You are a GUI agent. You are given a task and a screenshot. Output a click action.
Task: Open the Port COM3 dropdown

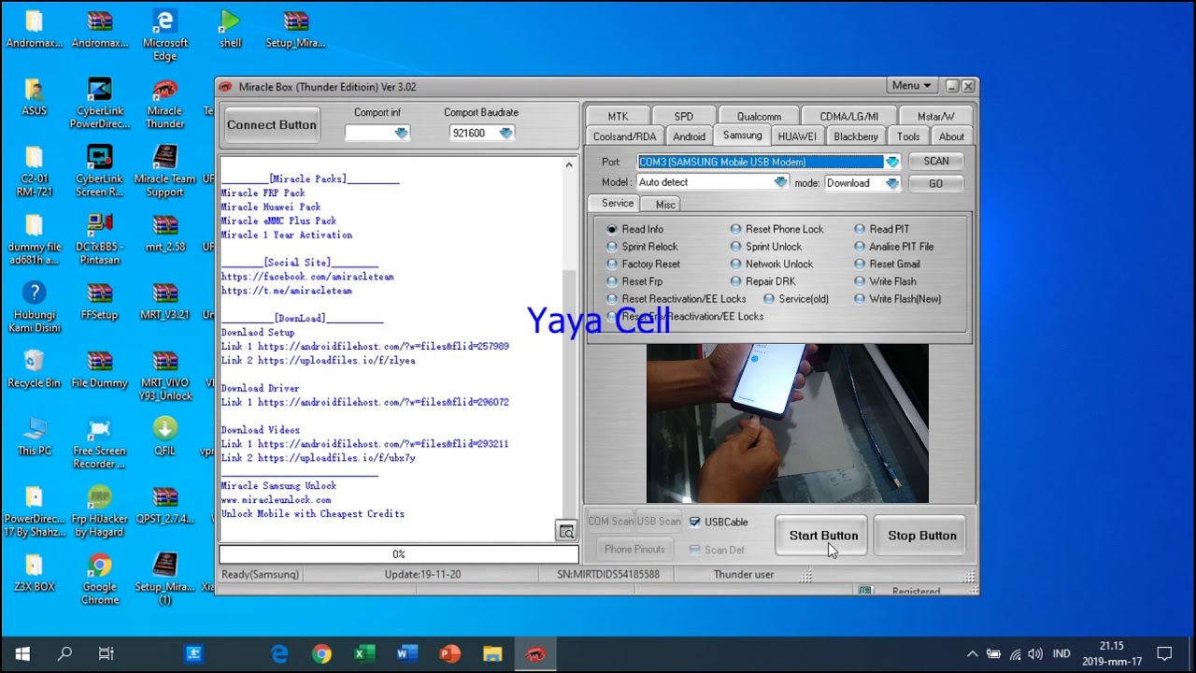(891, 162)
